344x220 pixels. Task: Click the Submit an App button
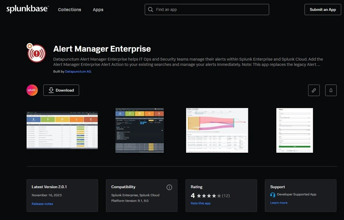pyautogui.click(x=323, y=9)
